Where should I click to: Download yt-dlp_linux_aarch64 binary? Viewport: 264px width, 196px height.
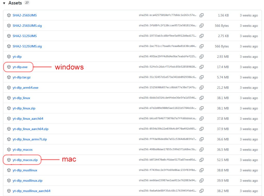[28, 119]
